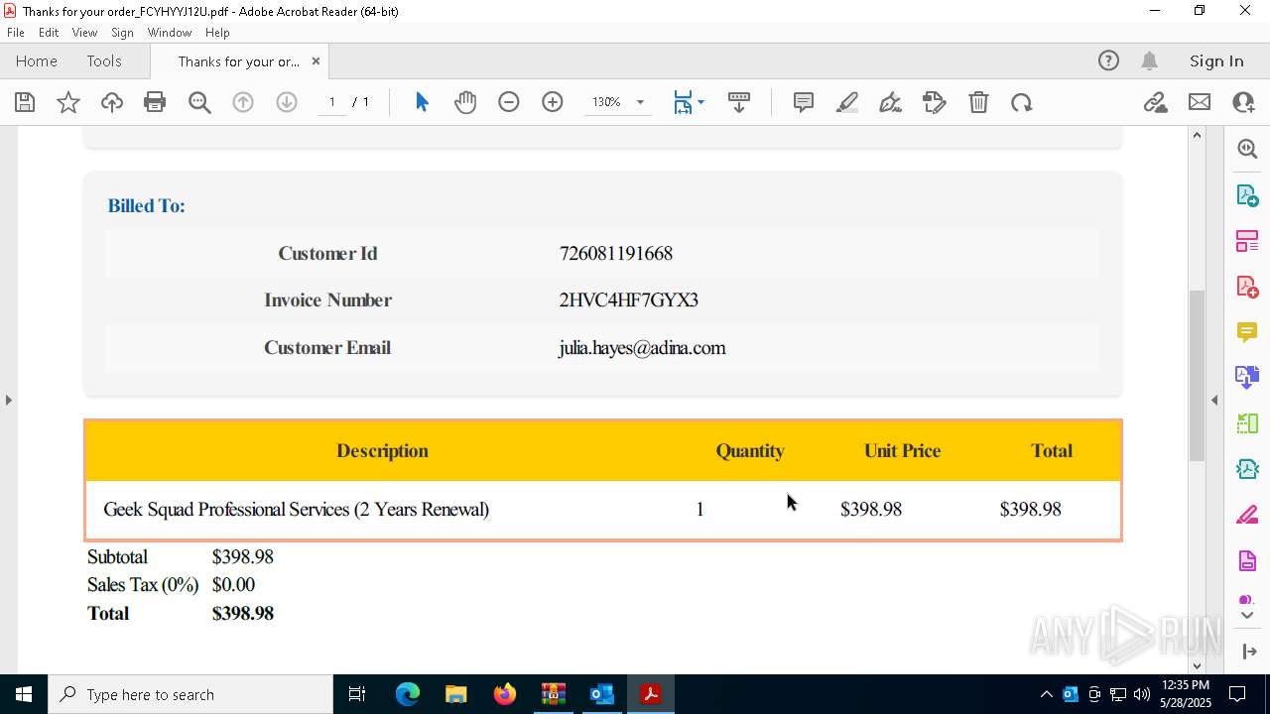Viewport: 1270px width, 714px height.
Task: Open the Windows Start menu
Action: (x=24, y=694)
